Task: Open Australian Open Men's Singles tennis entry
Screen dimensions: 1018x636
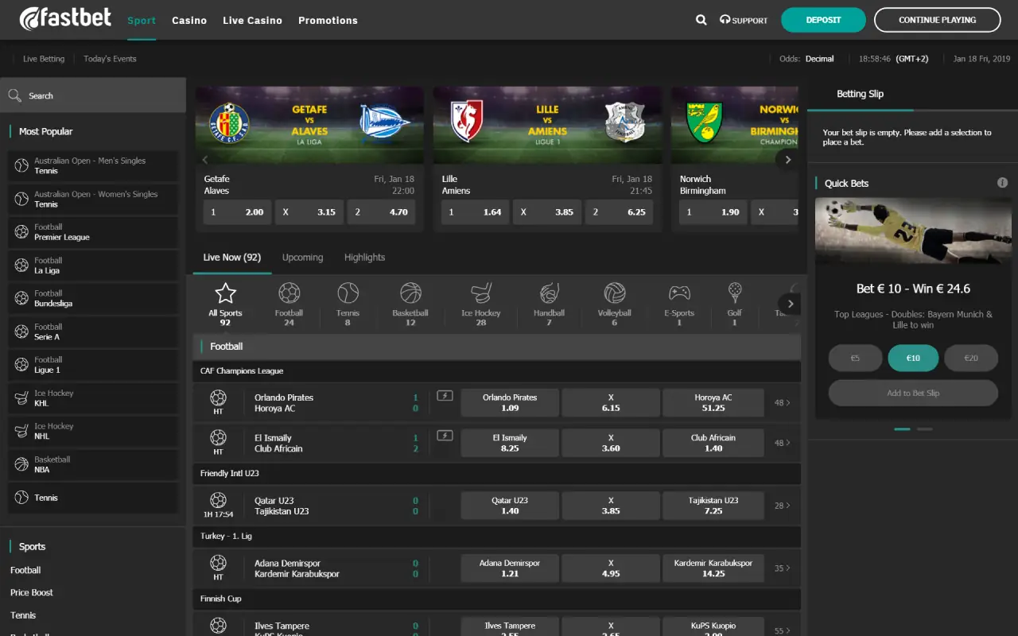Action: point(93,165)
